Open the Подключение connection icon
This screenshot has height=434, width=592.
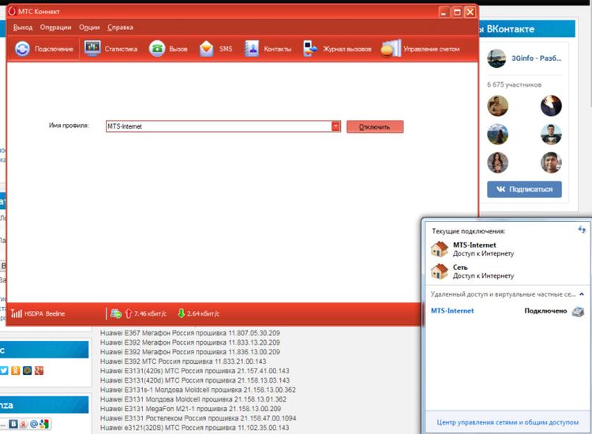pyautogui.click(x=22, y=49)
